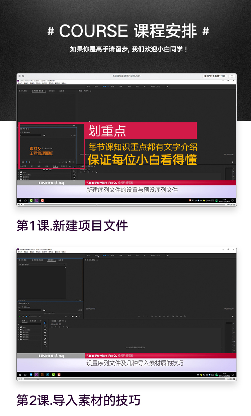Click Add Marker icon in lesson 2 timeline header

coord(63,327)
